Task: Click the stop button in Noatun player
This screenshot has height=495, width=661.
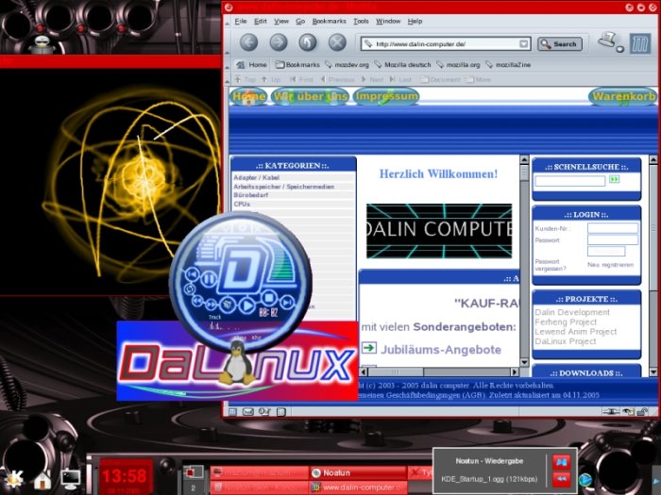Action: point(269,298)
